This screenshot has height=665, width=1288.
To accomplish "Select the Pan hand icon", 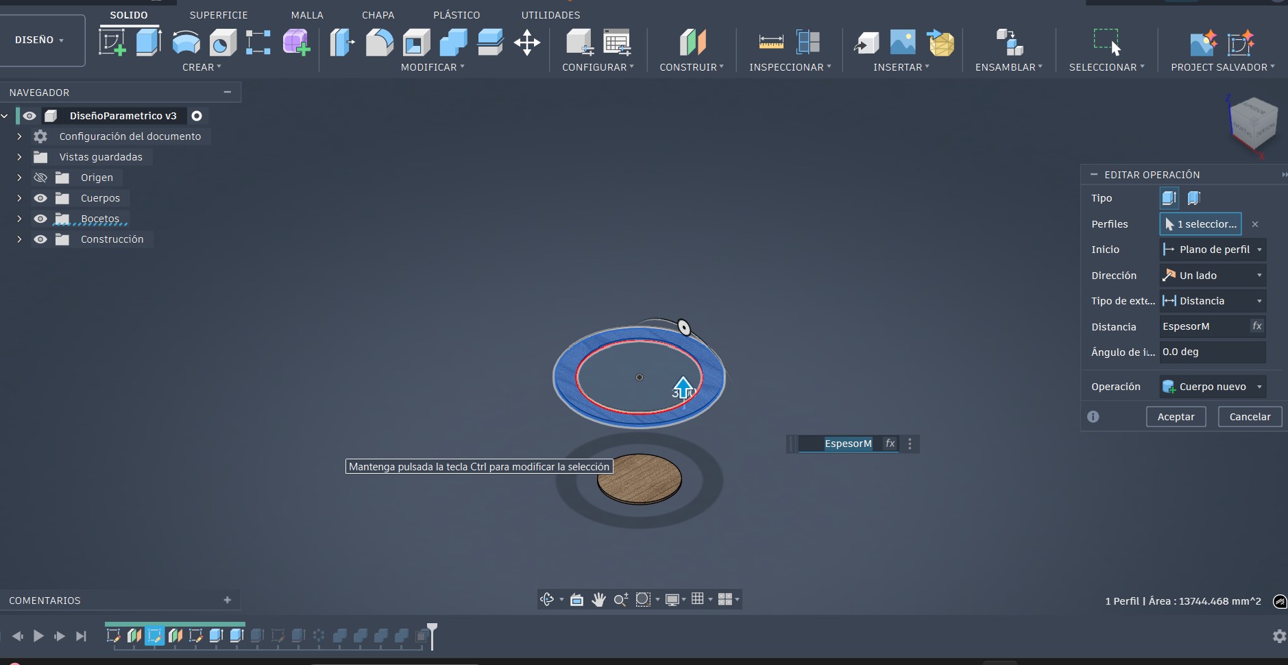I will point(598,599).
